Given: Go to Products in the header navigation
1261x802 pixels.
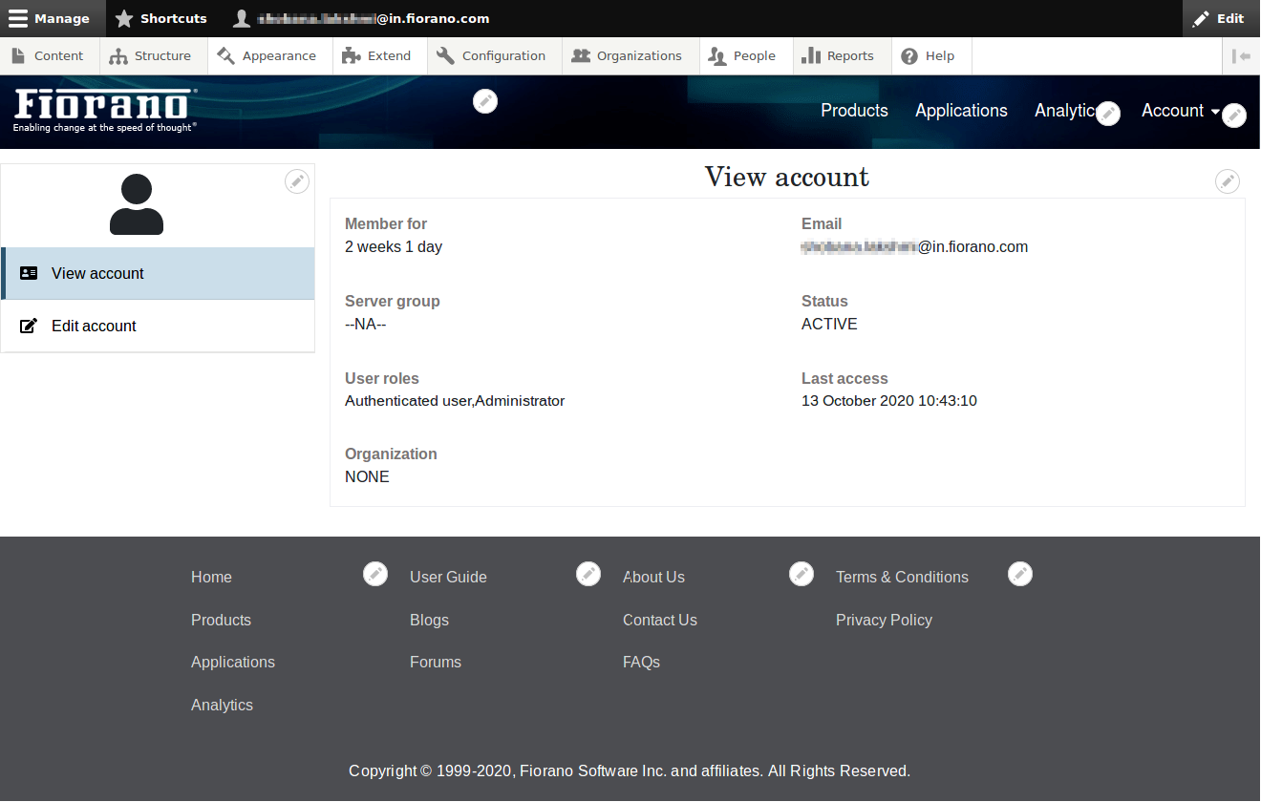Looking at the screenshot, I should tap(854, 111).
